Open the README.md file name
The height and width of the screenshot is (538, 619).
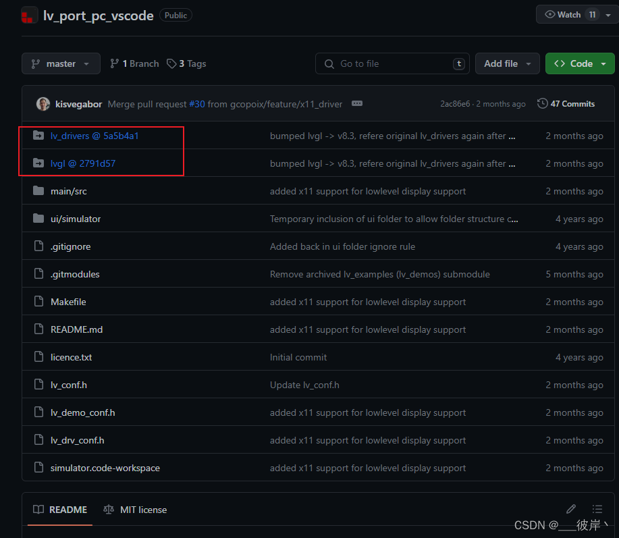coord(76,329)
